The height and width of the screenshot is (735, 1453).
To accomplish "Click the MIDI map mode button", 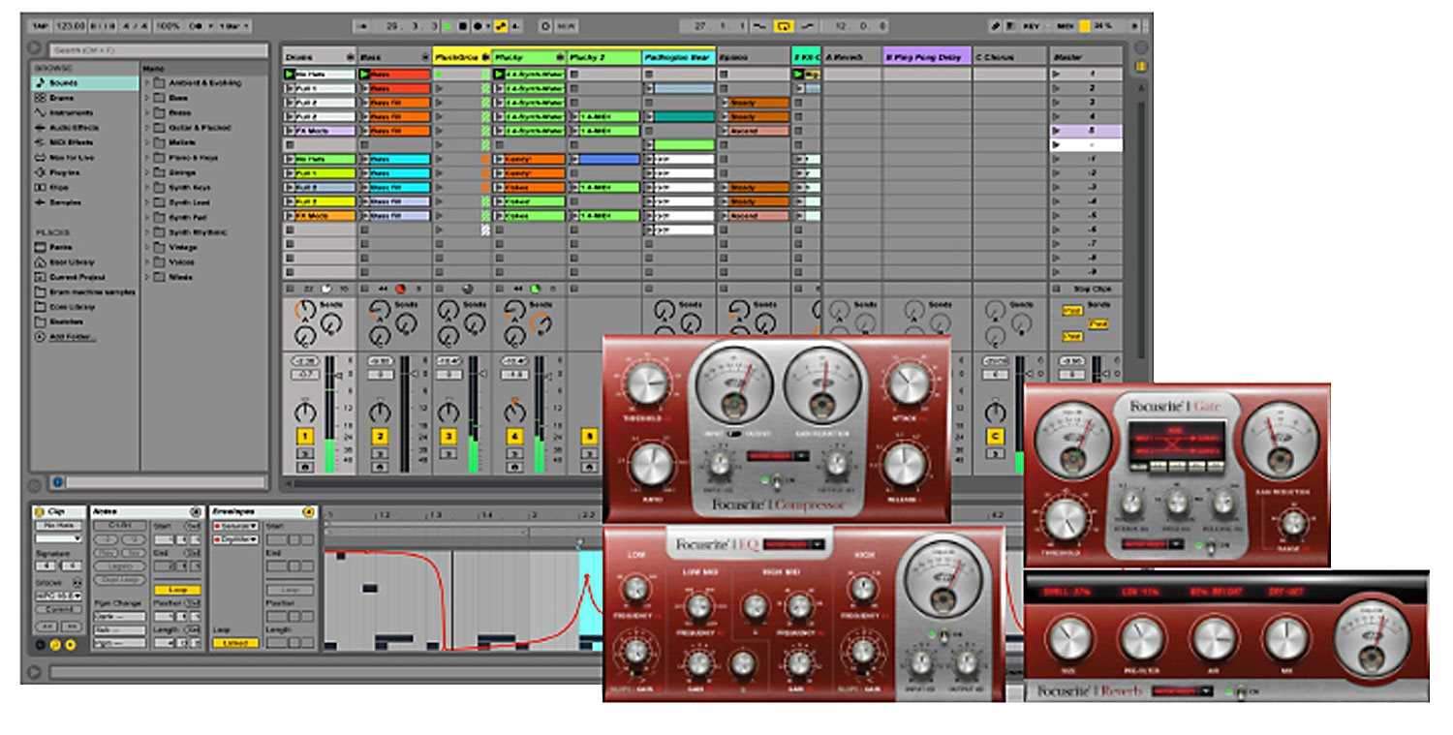I will click(1064, 26).
